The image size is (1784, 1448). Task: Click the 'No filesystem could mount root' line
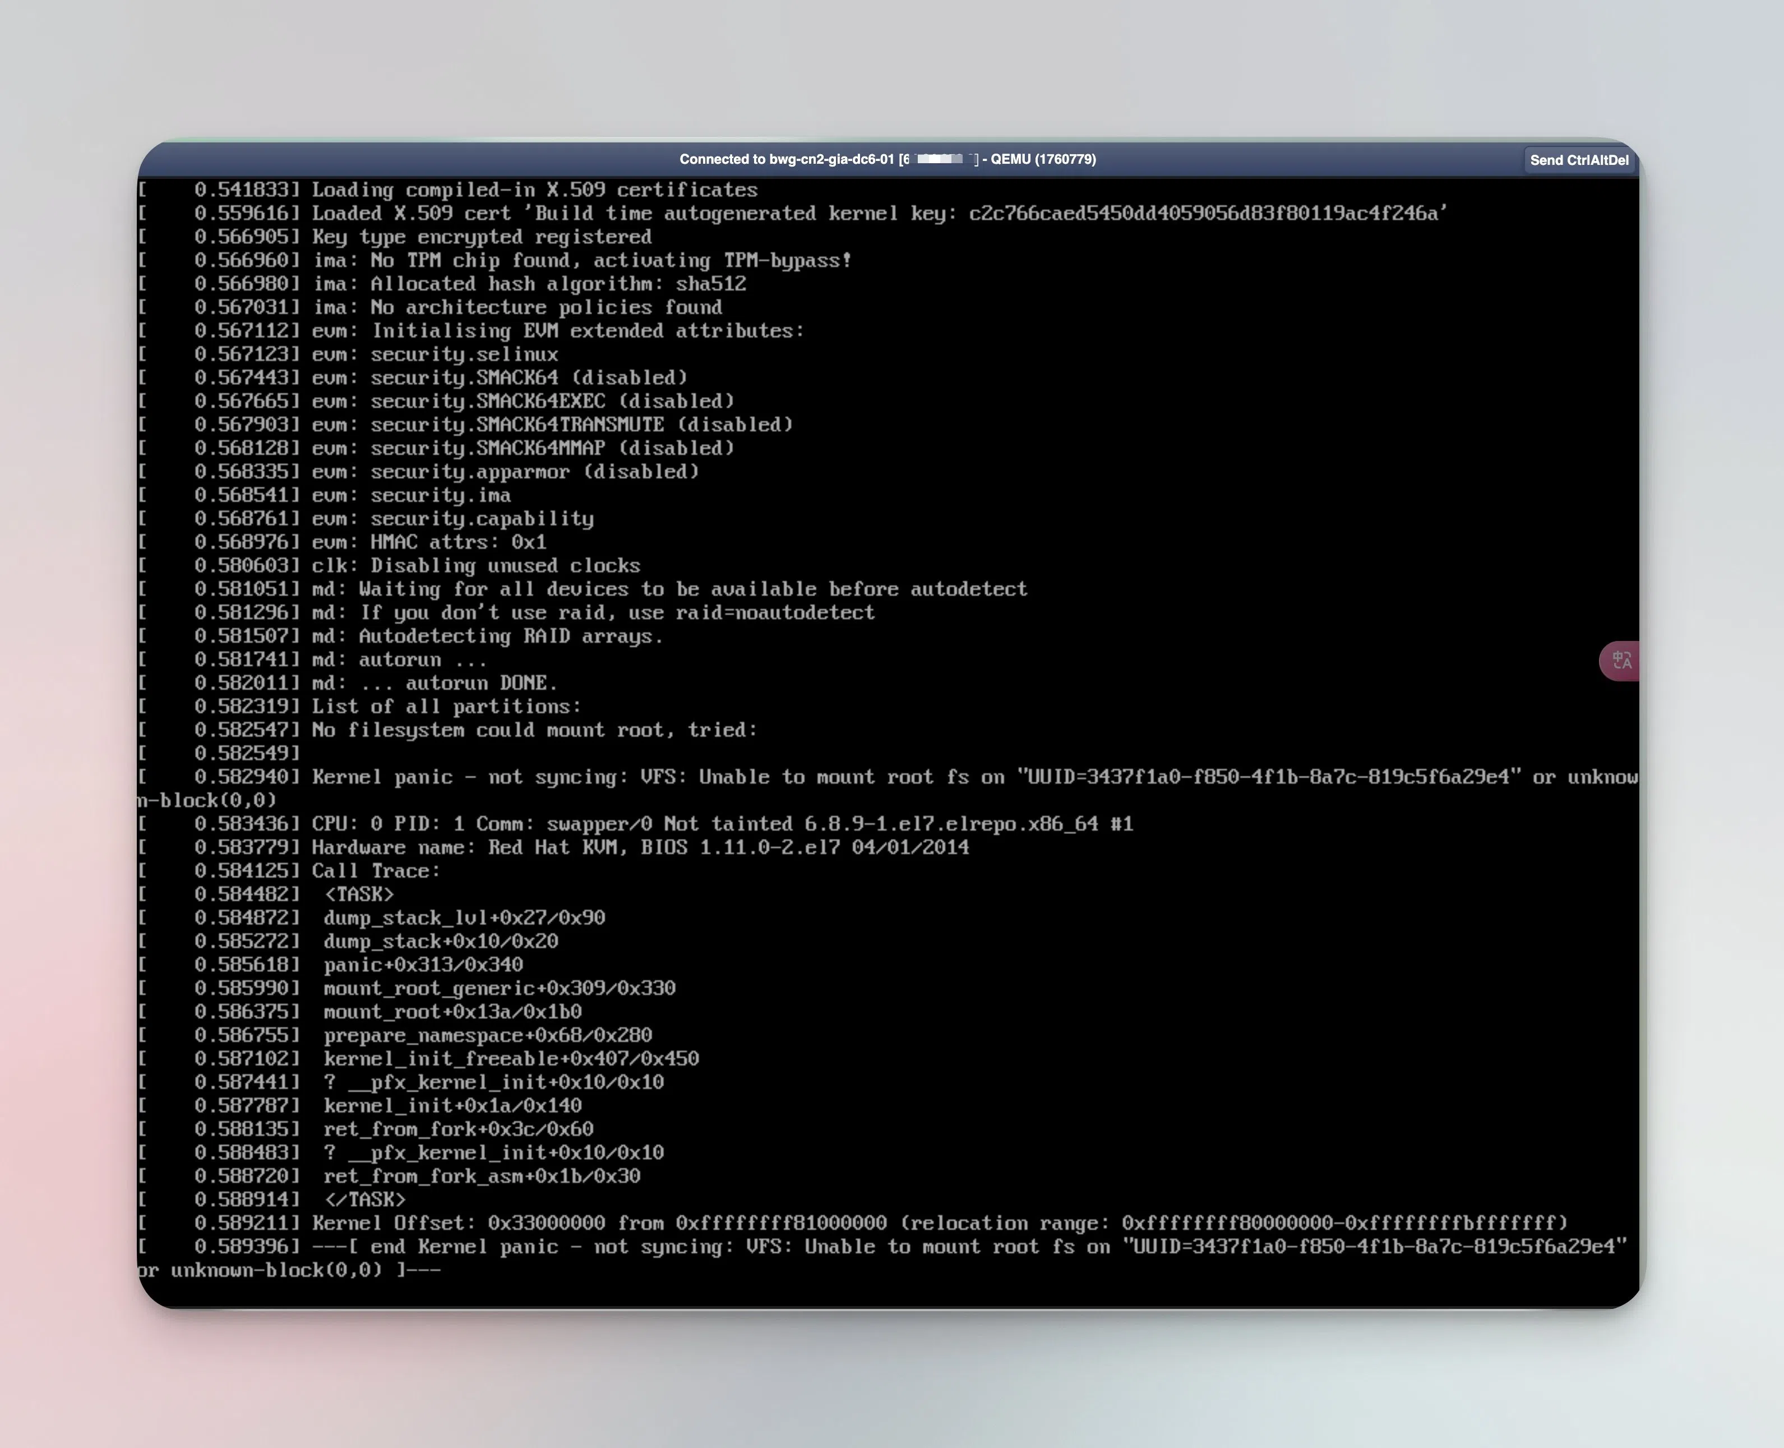point(534,731)
